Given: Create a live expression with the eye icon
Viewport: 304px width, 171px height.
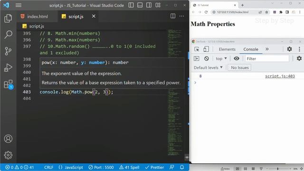Looking at the screenshot, I should (x=237, y=58).
